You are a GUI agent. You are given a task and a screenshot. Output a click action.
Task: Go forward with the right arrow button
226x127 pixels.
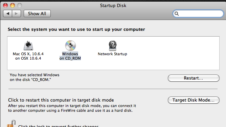pyautogui.click(x=17, y=14)
